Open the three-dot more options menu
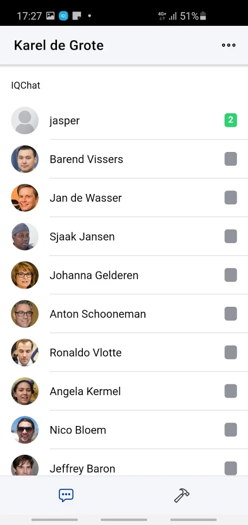The width and height of the screenshot is (248, 525). point(228,45)
